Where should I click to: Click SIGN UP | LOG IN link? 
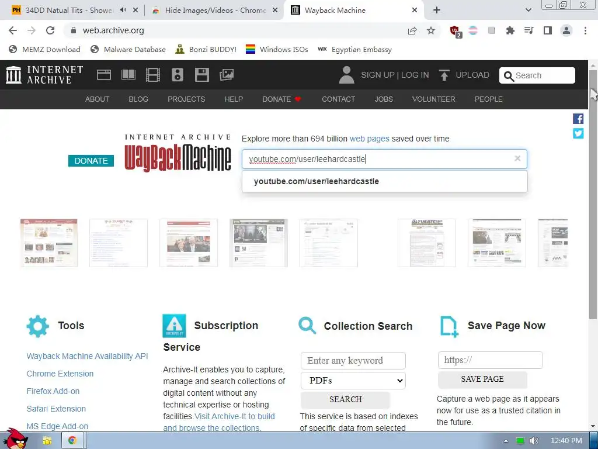point(395,75)
